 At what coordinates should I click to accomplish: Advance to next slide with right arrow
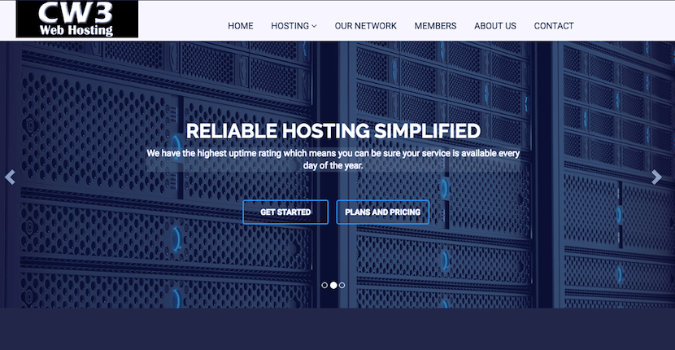[x=656, y=177]
